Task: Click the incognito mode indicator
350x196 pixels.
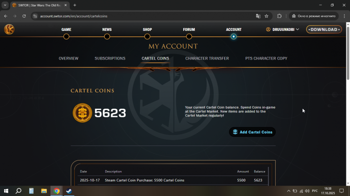Action: click(314, 16)
